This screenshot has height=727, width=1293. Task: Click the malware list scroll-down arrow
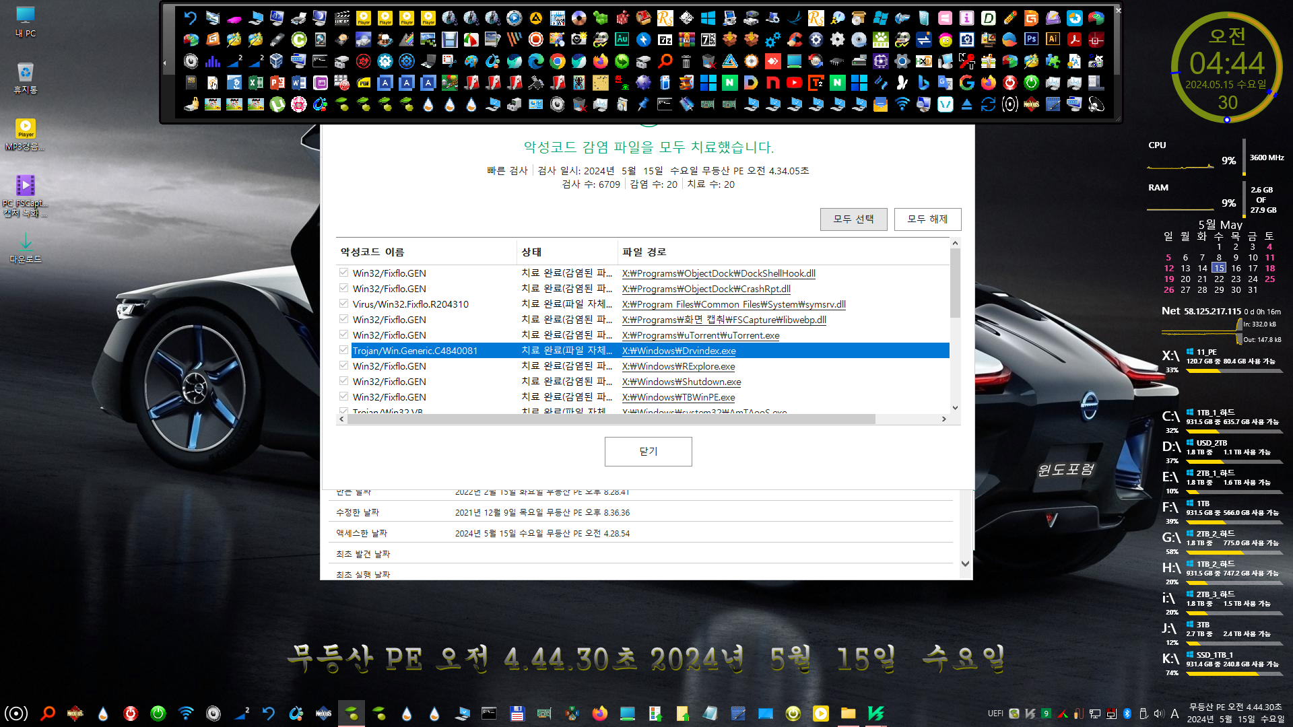tap(955, 408)
